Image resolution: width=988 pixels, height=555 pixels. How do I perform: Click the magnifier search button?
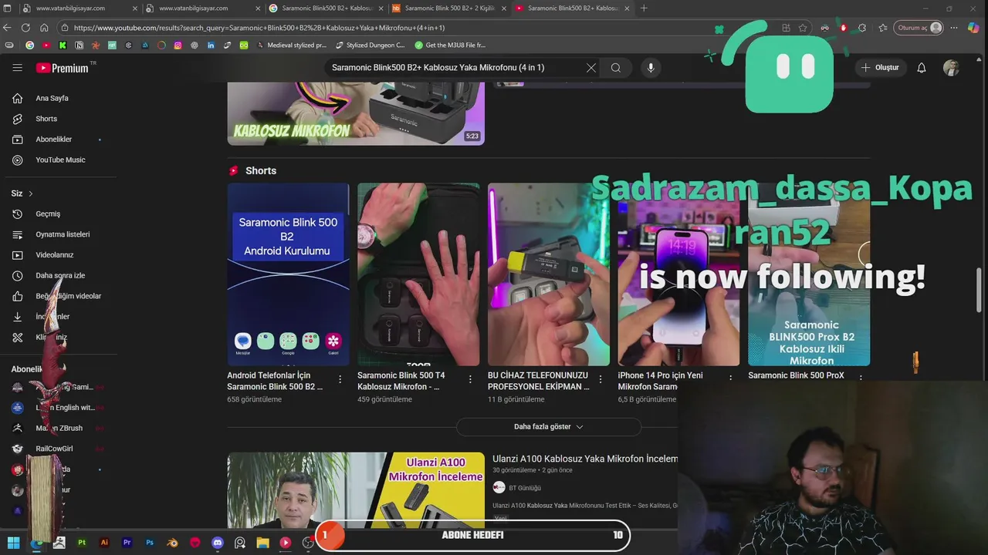[x=616, y=68]
